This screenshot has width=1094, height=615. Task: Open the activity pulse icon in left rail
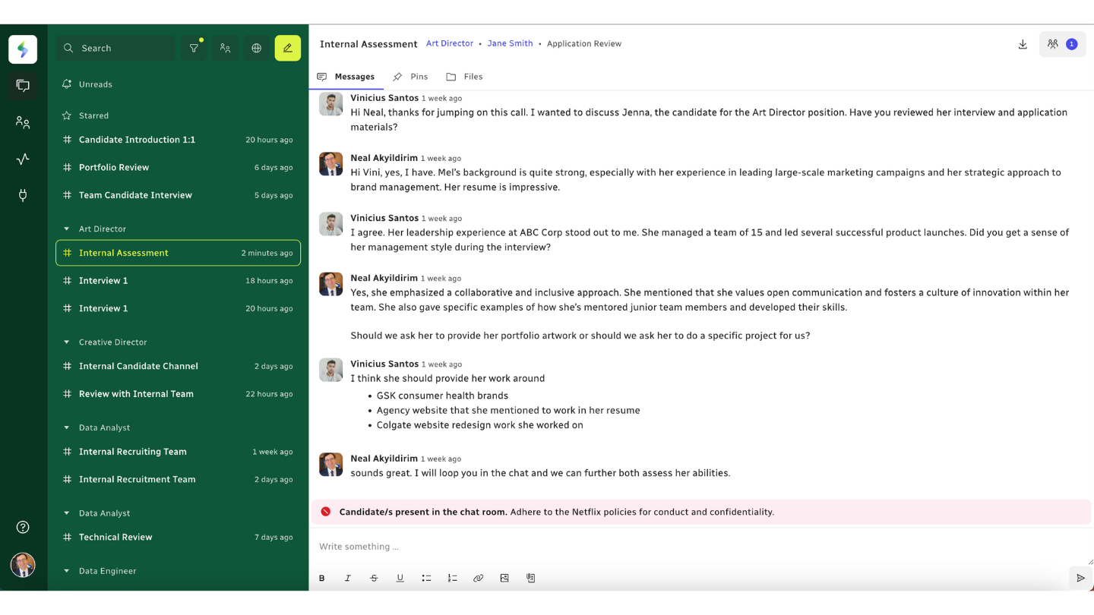pyautogui.click(x=23, y=159)
